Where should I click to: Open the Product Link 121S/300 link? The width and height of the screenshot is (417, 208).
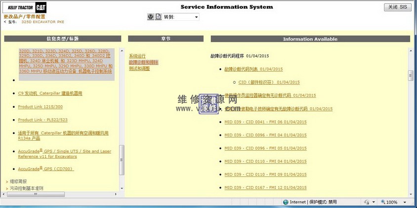[x=41, y=107]
